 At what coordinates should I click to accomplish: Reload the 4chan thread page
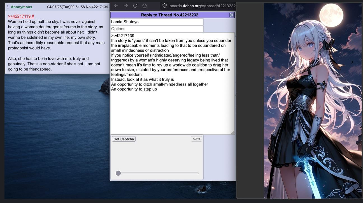[135, 6]
